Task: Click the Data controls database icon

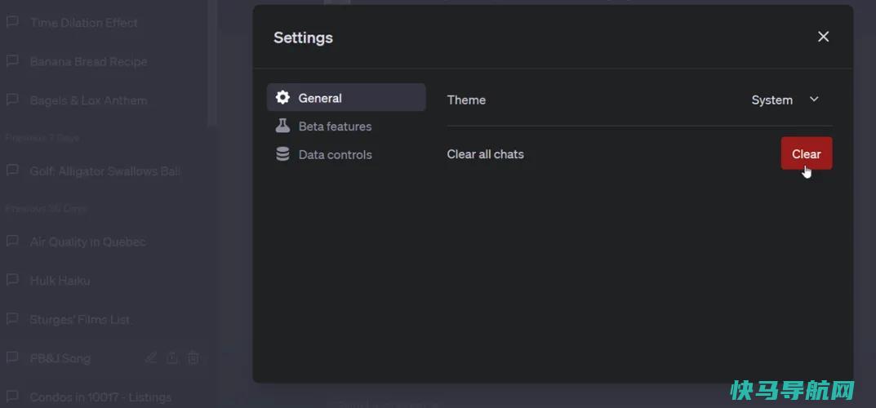Action: point(282,154)
